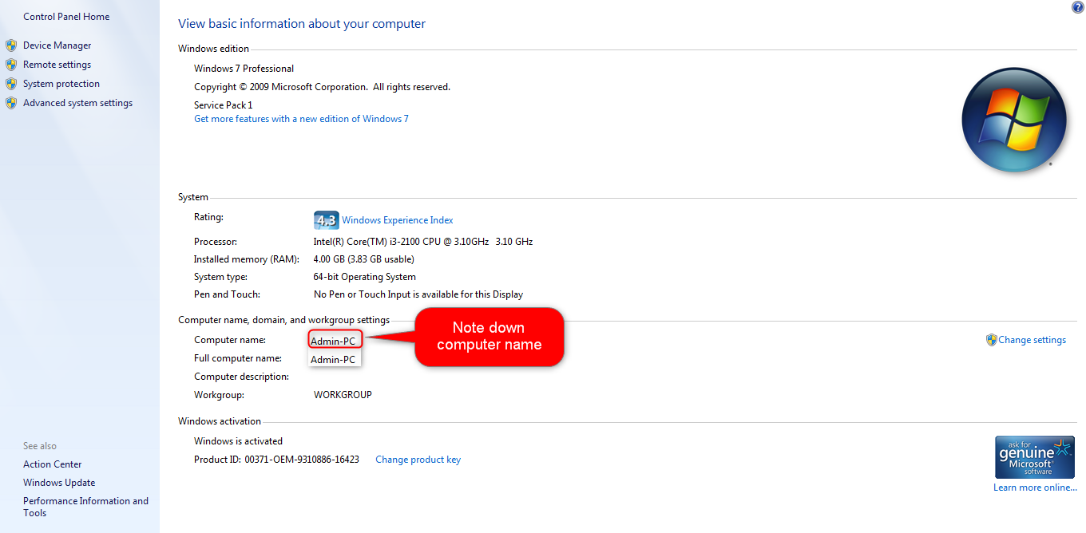Open Remote settings link
Screen dimensions: 1086x533
click(x=57, y=65)
